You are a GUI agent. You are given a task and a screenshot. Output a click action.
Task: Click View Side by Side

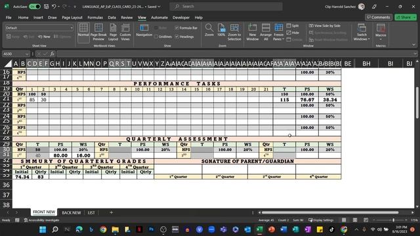pyautogui.click(x=325, y=26)
